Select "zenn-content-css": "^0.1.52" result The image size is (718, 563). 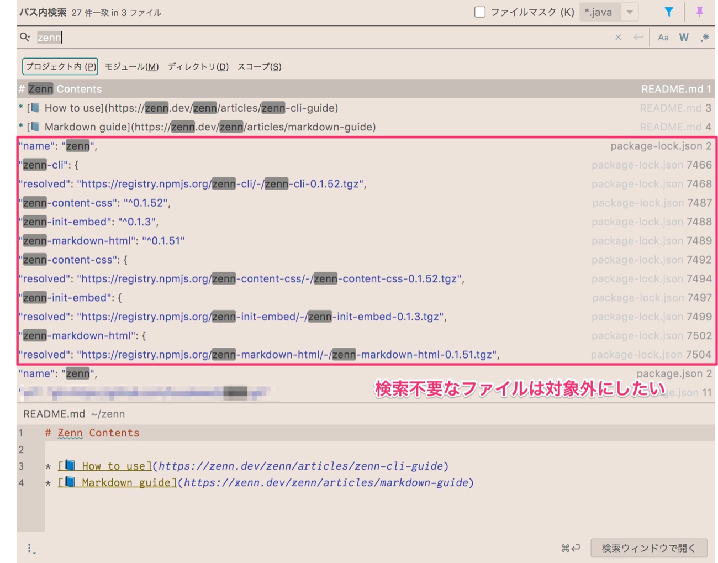365,203
